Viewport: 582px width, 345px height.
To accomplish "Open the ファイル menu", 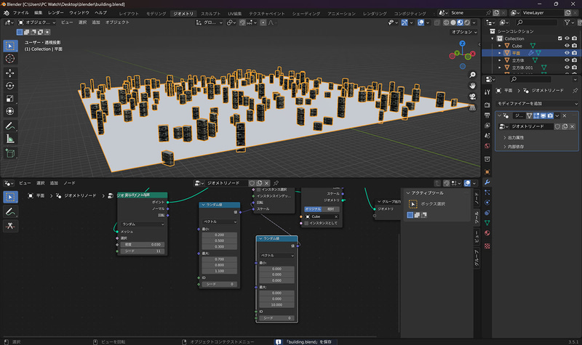I will (21, 13).
